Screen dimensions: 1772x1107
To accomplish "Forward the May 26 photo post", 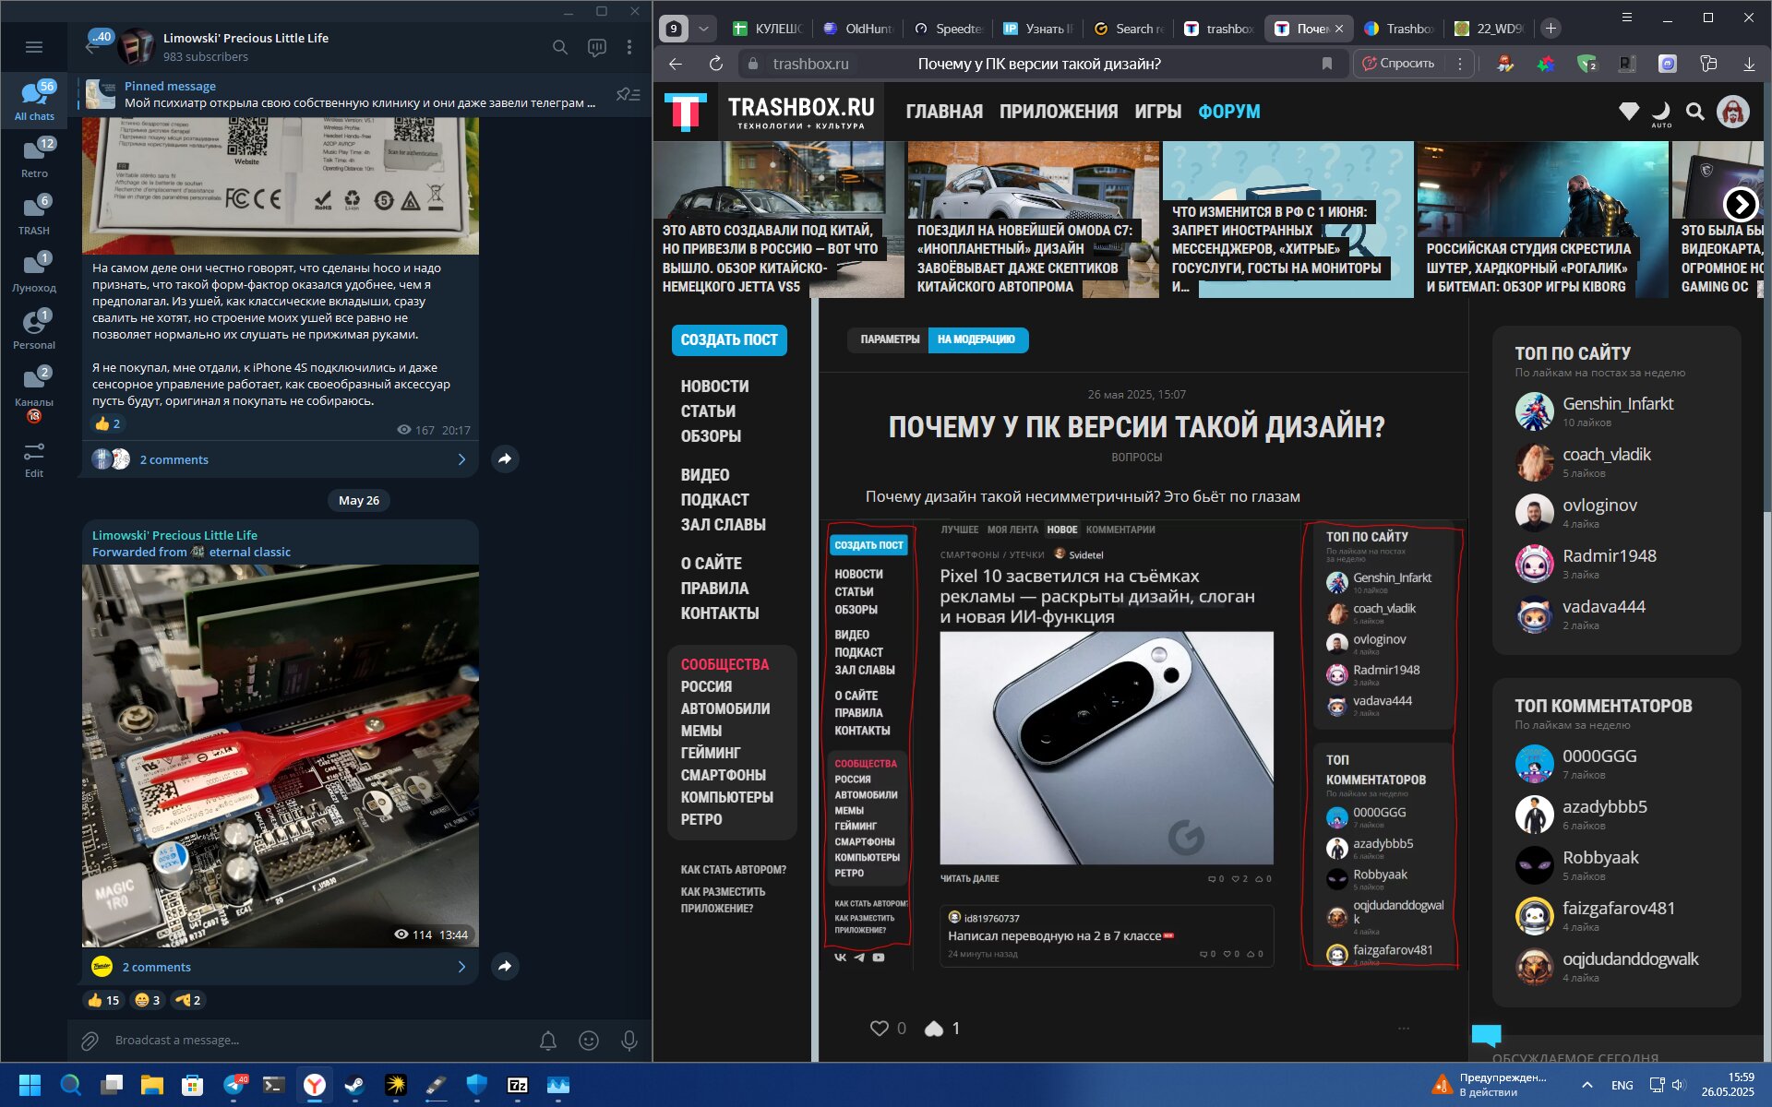I will (505, 966).
